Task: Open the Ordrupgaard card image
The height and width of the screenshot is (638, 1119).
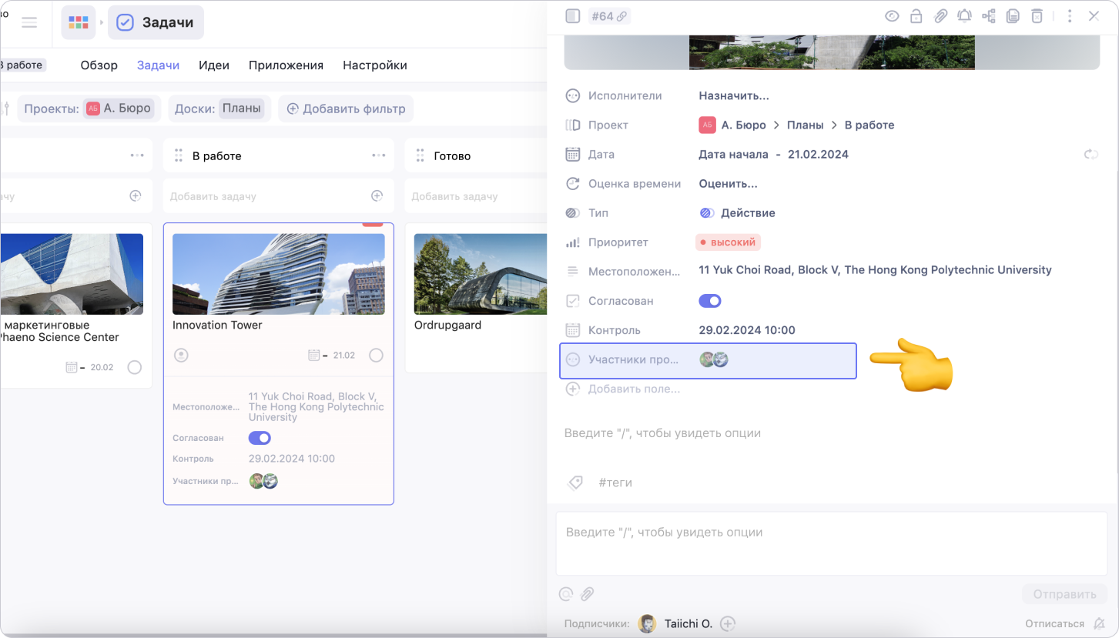Action: point(481,274)
